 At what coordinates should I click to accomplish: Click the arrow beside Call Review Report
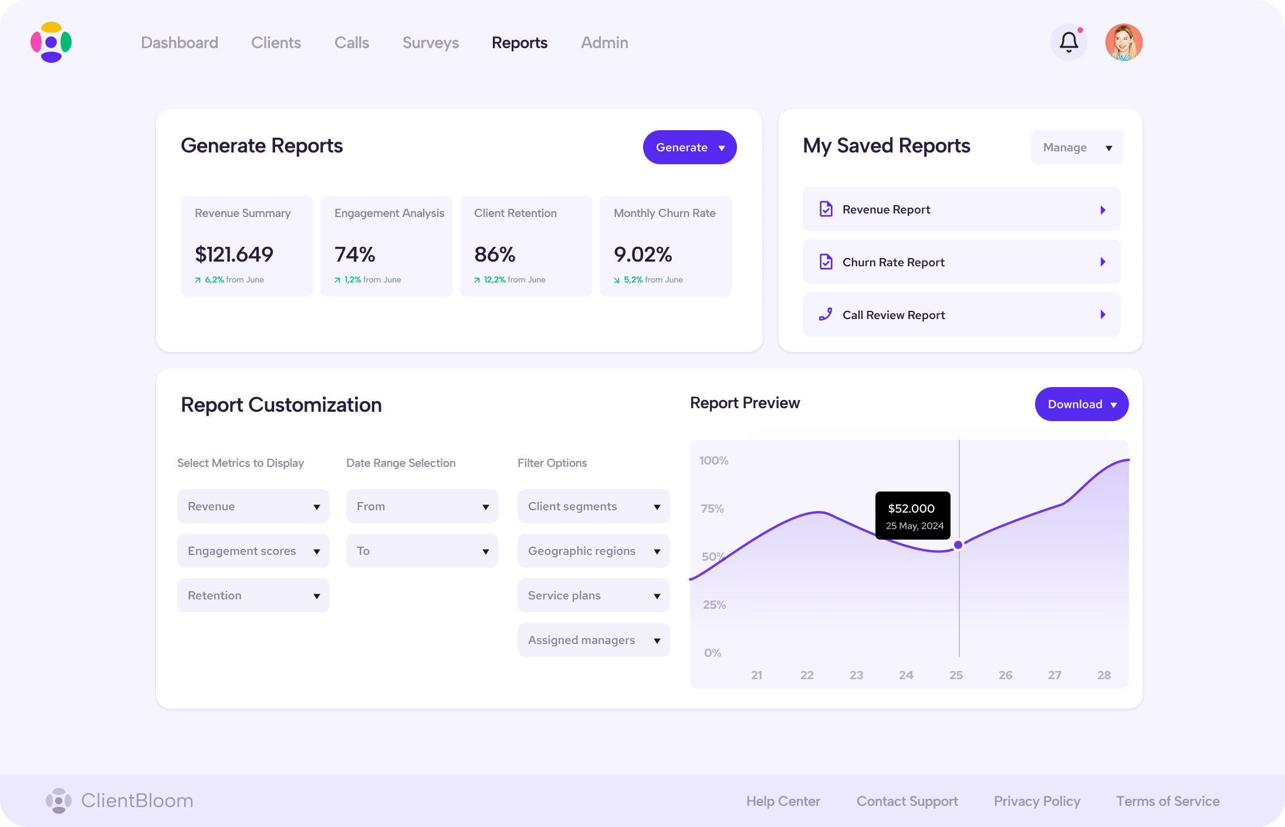[1103, 315]
